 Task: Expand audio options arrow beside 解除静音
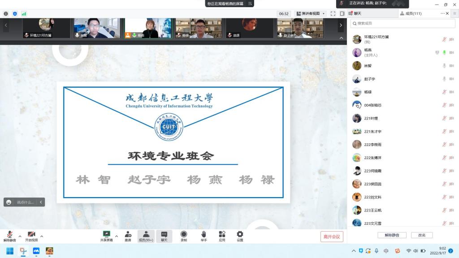coord(20,236)
